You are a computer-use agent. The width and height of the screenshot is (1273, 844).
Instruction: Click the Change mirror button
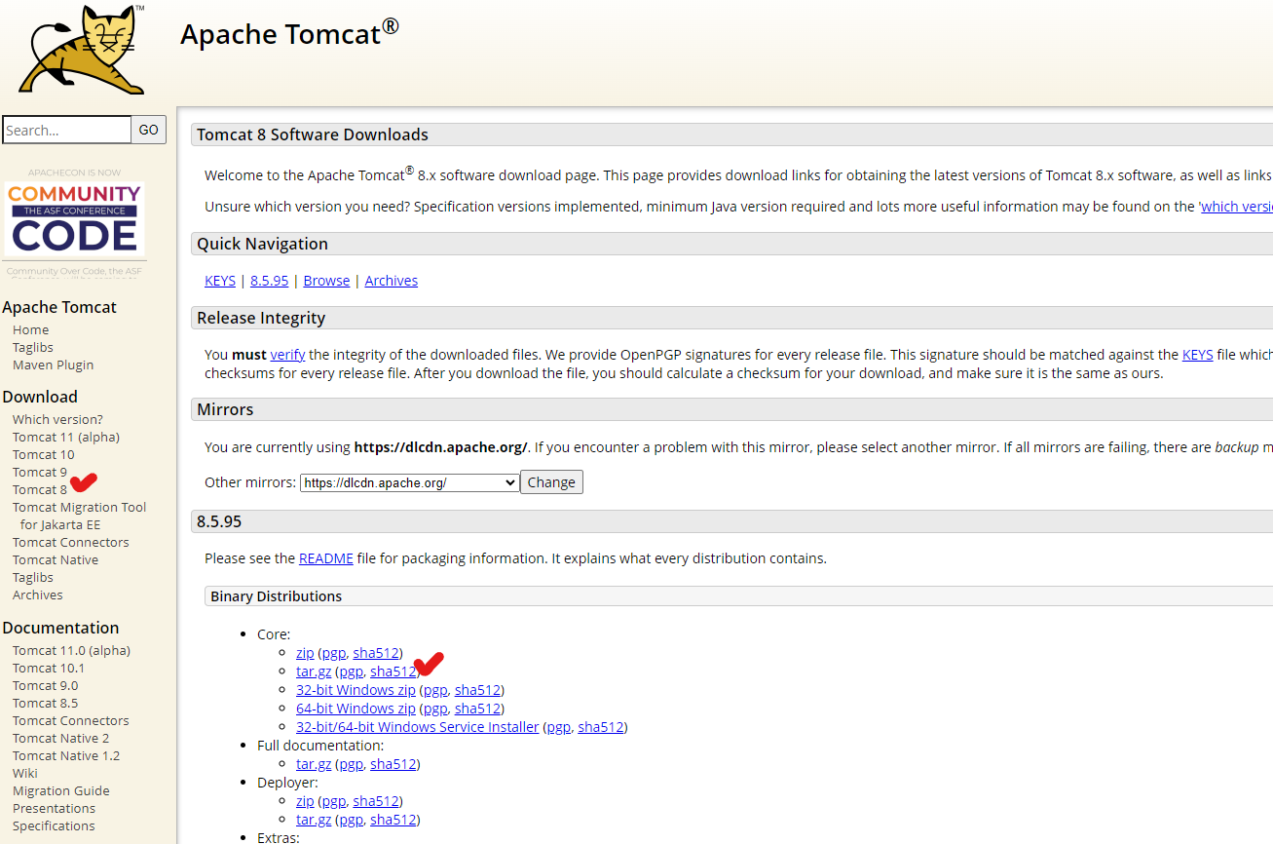[551, 482]
